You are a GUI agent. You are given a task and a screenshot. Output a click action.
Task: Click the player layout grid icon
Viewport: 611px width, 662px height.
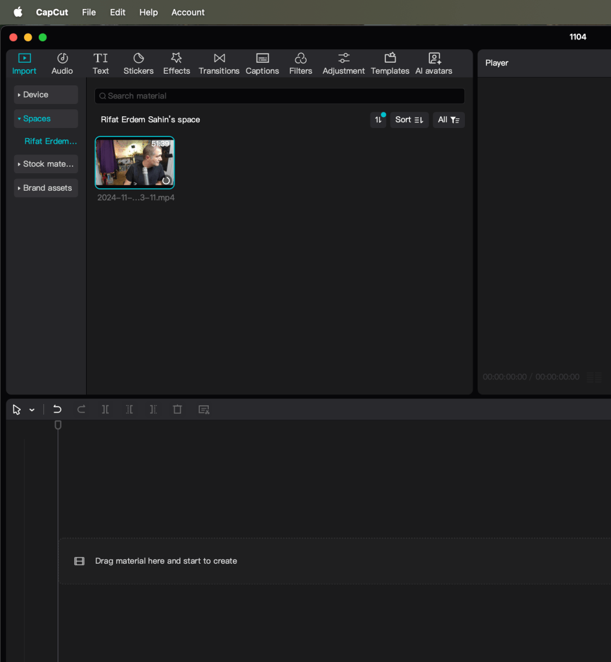(595, 377)
